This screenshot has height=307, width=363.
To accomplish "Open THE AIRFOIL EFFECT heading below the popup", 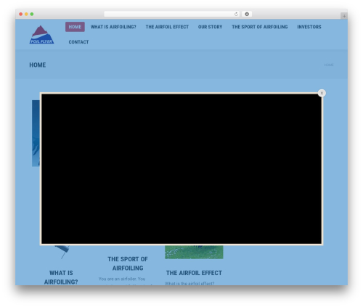I will (194, 273).
